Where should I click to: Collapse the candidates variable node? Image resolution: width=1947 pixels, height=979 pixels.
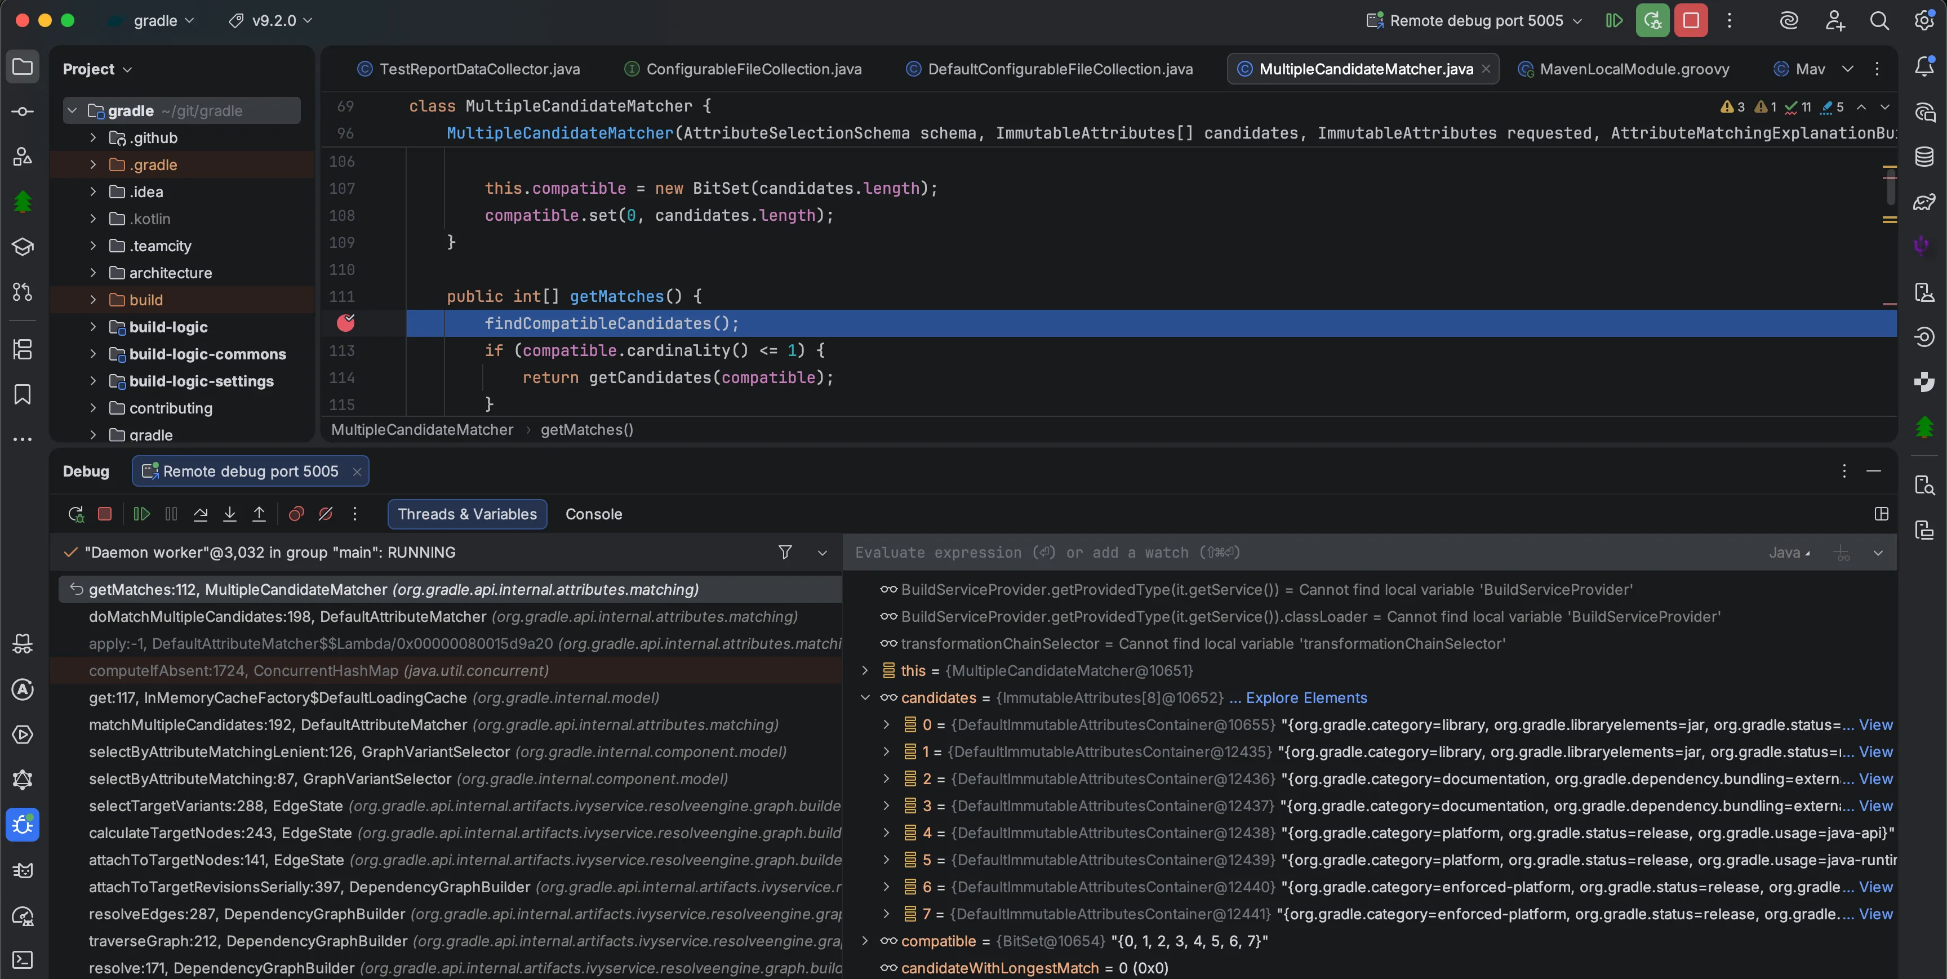(865, 698)
